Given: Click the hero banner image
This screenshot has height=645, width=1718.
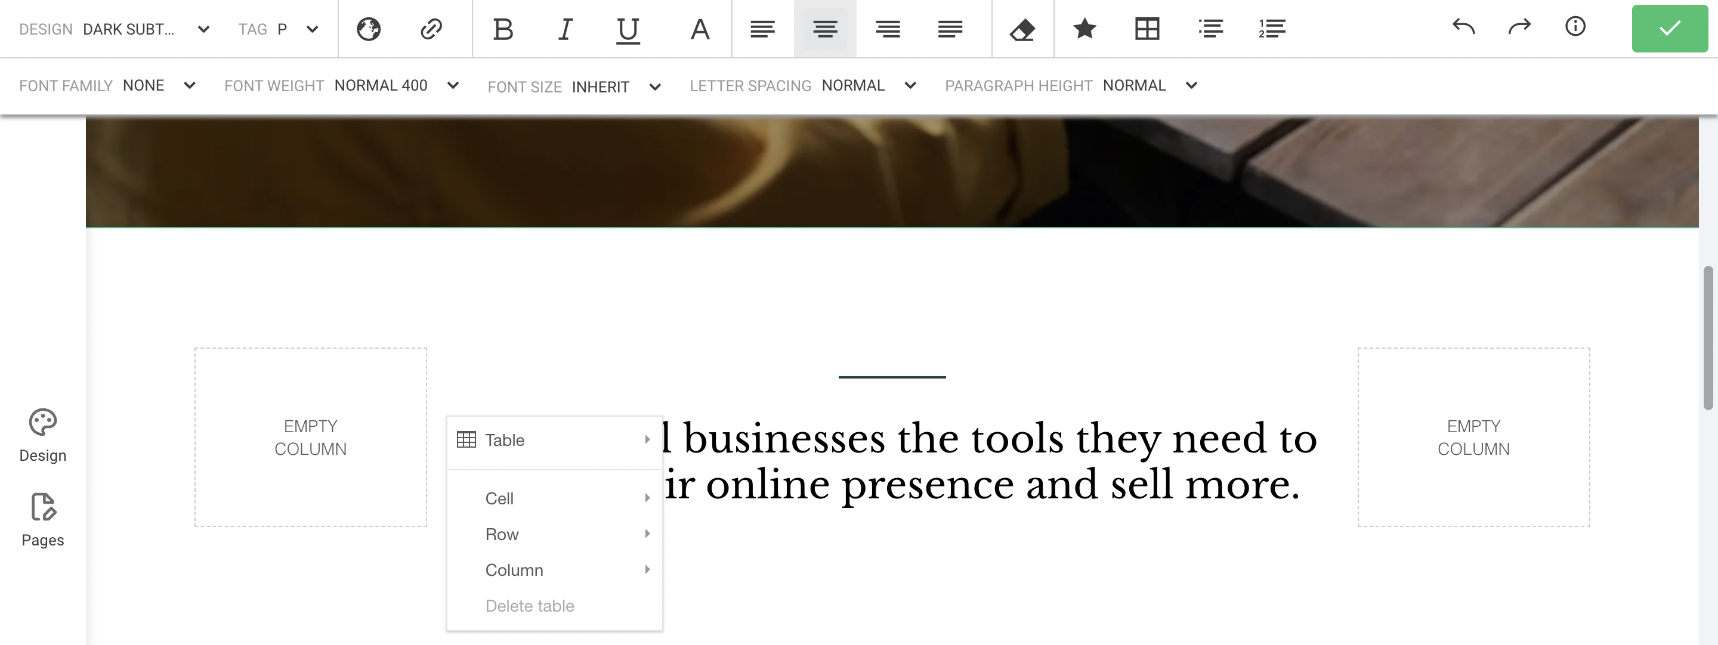Looking at the screenshot, I should 892,172.
